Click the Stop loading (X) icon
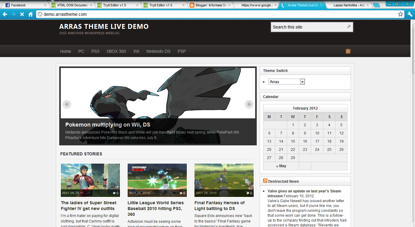Viewport: 415px width, 227px height. [x=22, y=14]
